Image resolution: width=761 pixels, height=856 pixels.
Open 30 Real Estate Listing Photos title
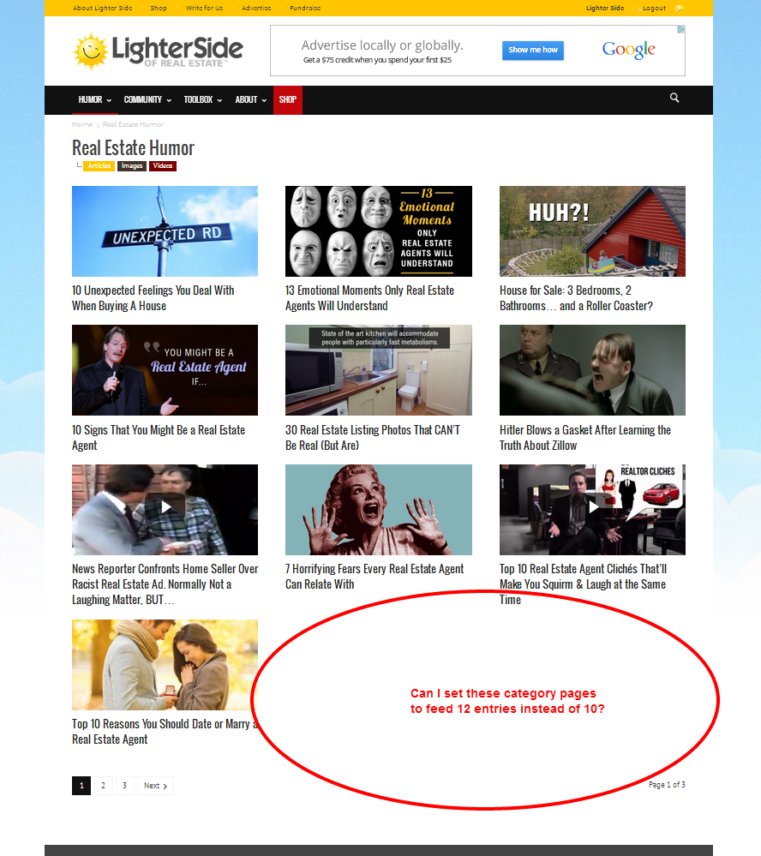[x=372, y=438]
